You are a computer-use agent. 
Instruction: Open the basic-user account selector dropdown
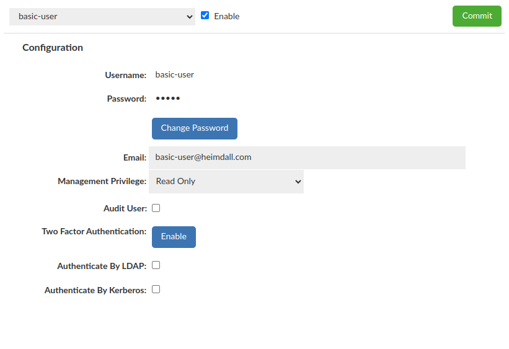(102, 17)
